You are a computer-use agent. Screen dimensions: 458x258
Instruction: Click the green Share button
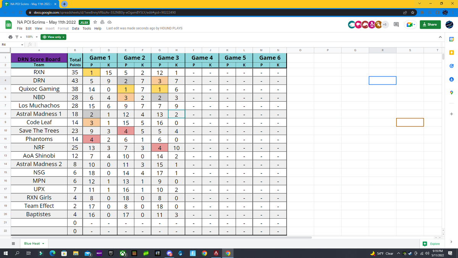click(429, 24)
